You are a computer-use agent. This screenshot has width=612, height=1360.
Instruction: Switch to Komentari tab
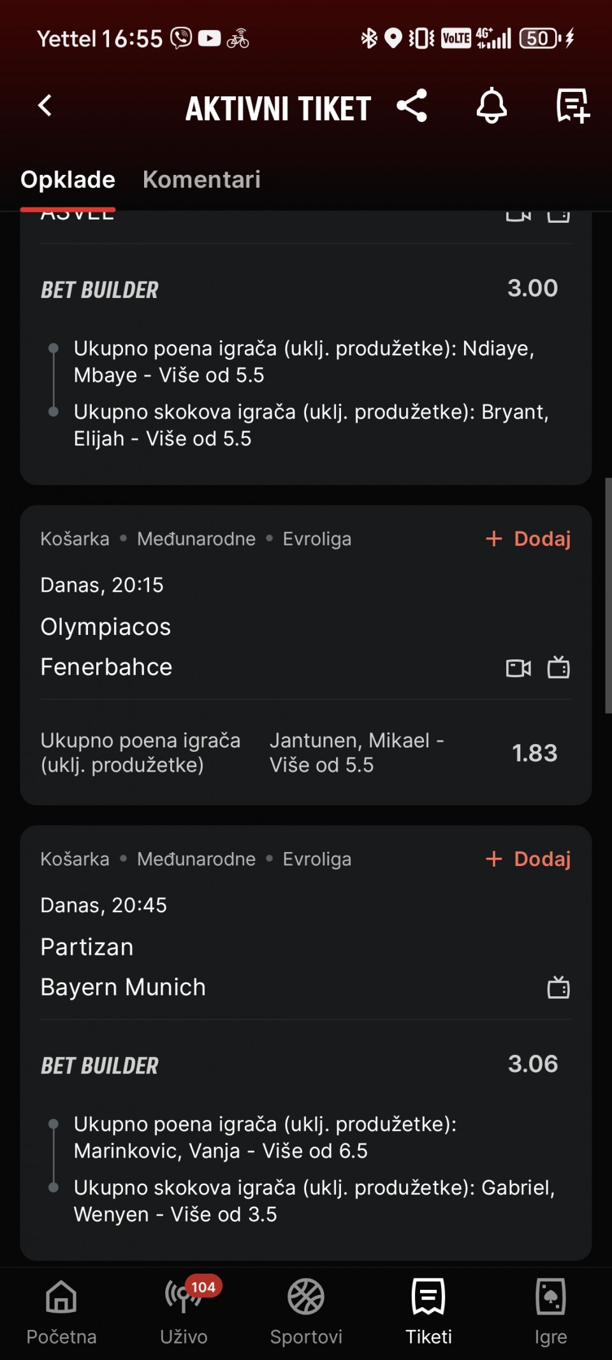point(201,180)
